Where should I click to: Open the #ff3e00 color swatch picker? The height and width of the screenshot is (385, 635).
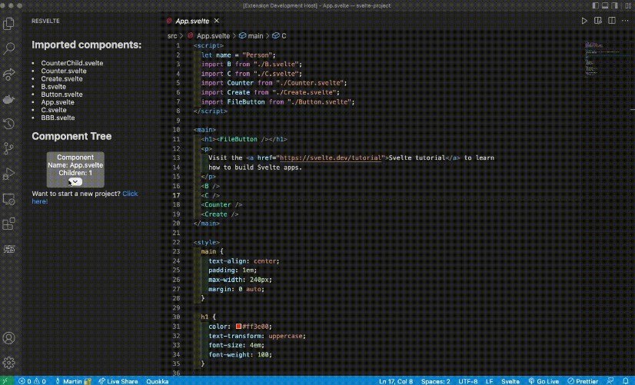pos(238,327)
